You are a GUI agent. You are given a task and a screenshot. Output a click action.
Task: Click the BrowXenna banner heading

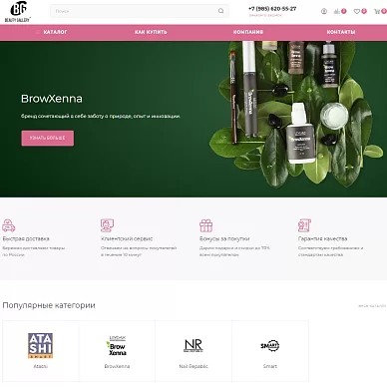click(52, 99)
